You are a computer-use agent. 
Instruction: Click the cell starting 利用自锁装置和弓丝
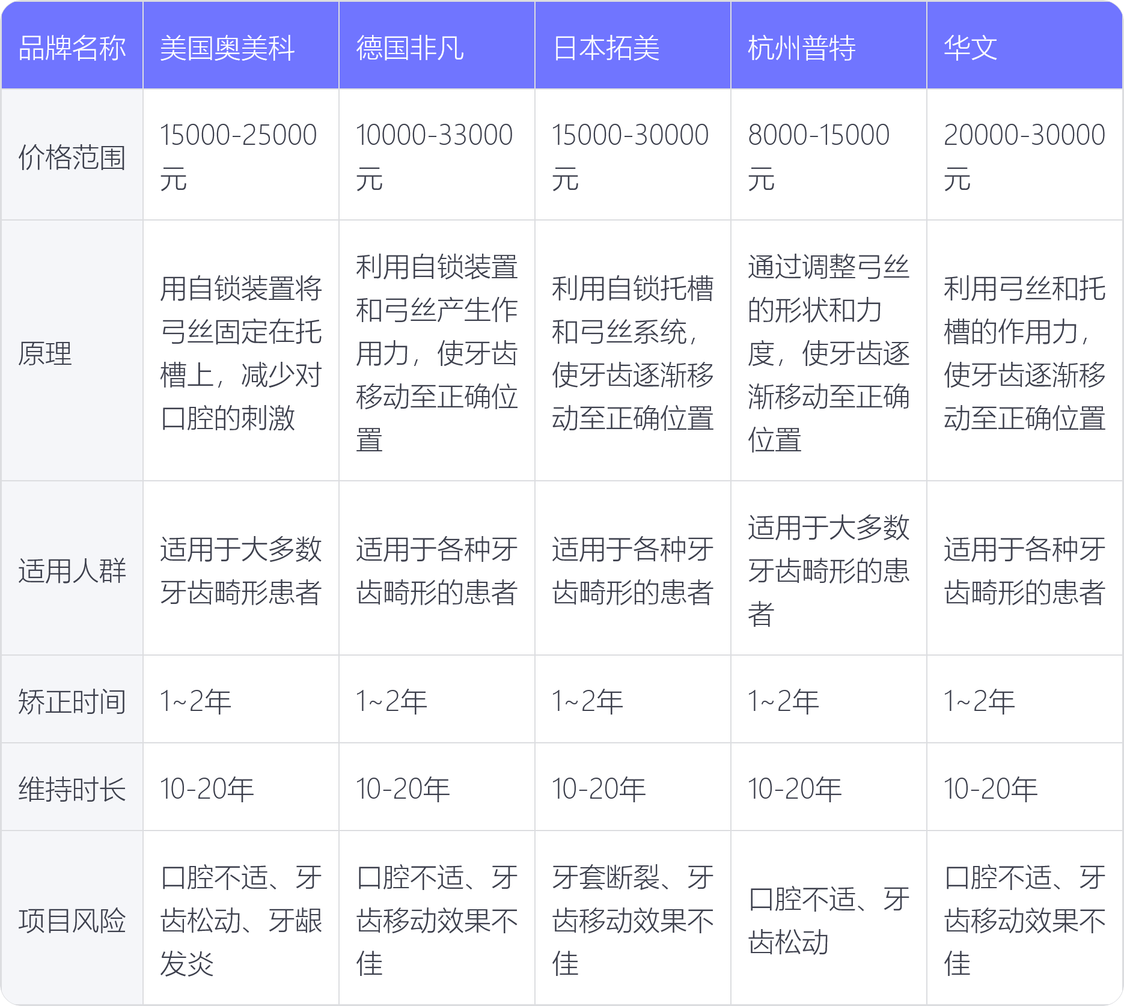(x=437, y=351)
